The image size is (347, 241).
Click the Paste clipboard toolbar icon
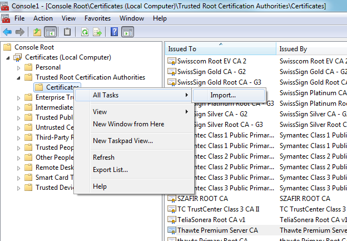67,32
